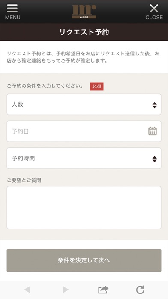Image resolution: width=168 pixels, height=299 pixels.
Task: Open the calendar icon in 予約日 field
Action: point(153,131)
